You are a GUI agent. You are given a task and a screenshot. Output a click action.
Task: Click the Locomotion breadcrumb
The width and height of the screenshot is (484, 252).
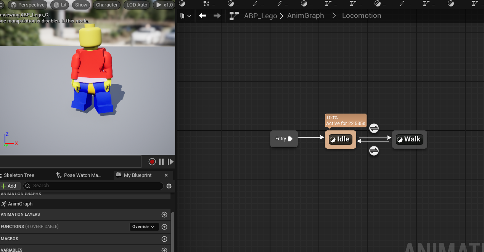point(362,16)
